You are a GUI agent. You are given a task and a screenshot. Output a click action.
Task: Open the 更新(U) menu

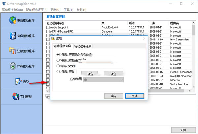(55, 10)
